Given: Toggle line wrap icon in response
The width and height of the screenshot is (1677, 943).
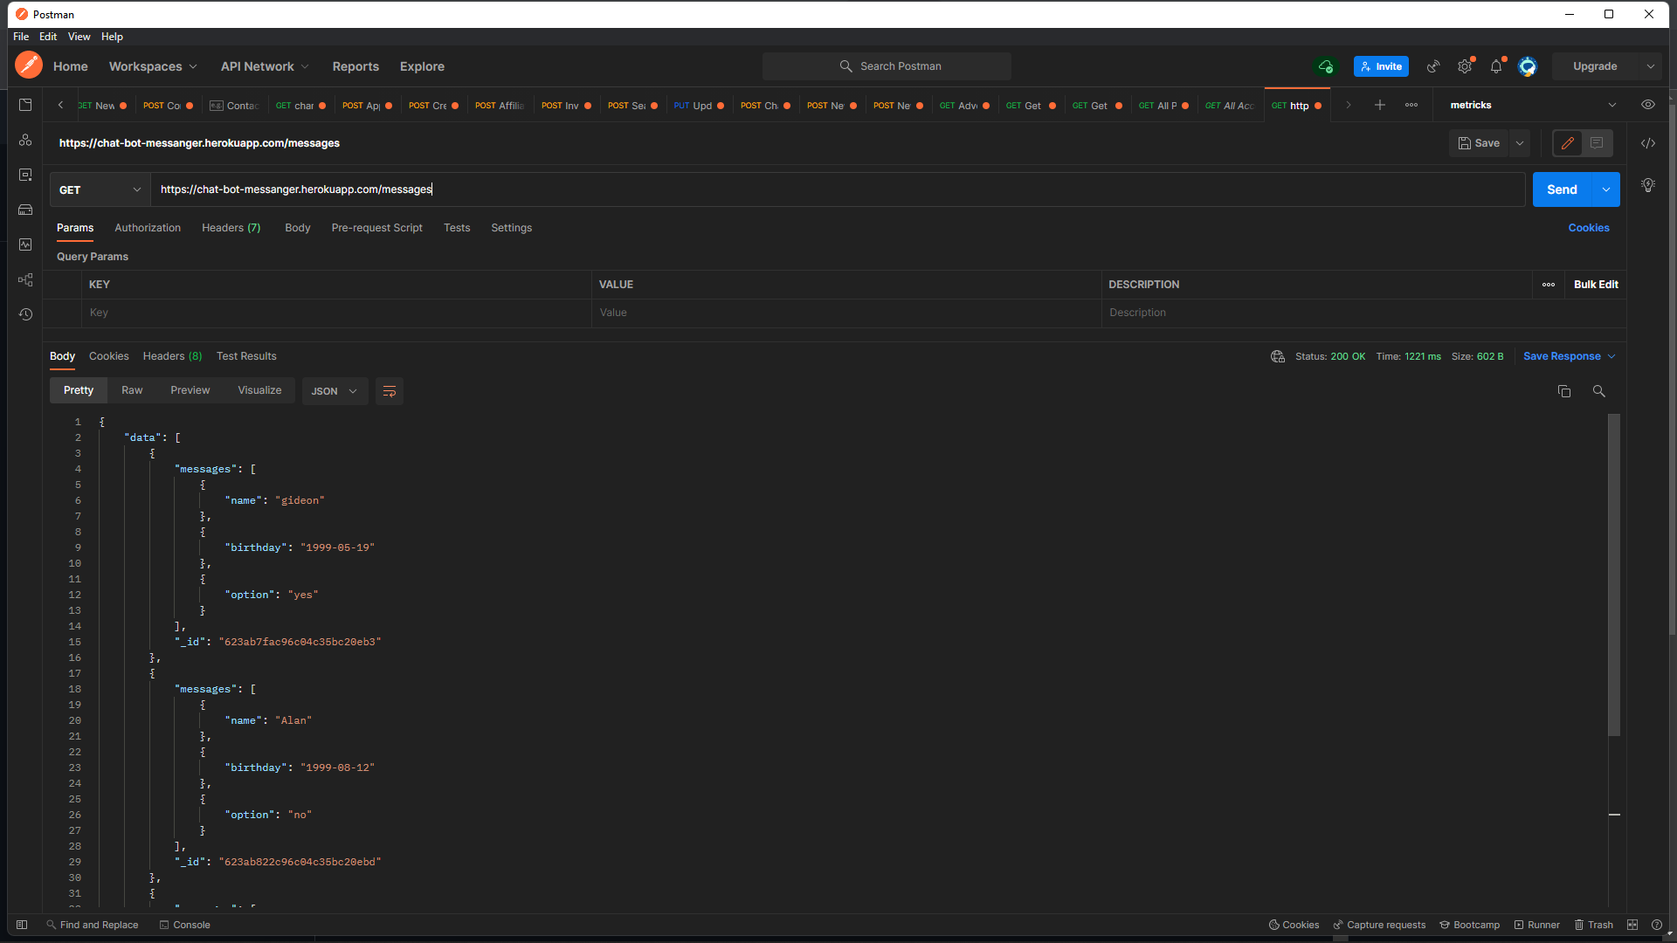Looking at the screenshot, I should click(x=390, y=391).
